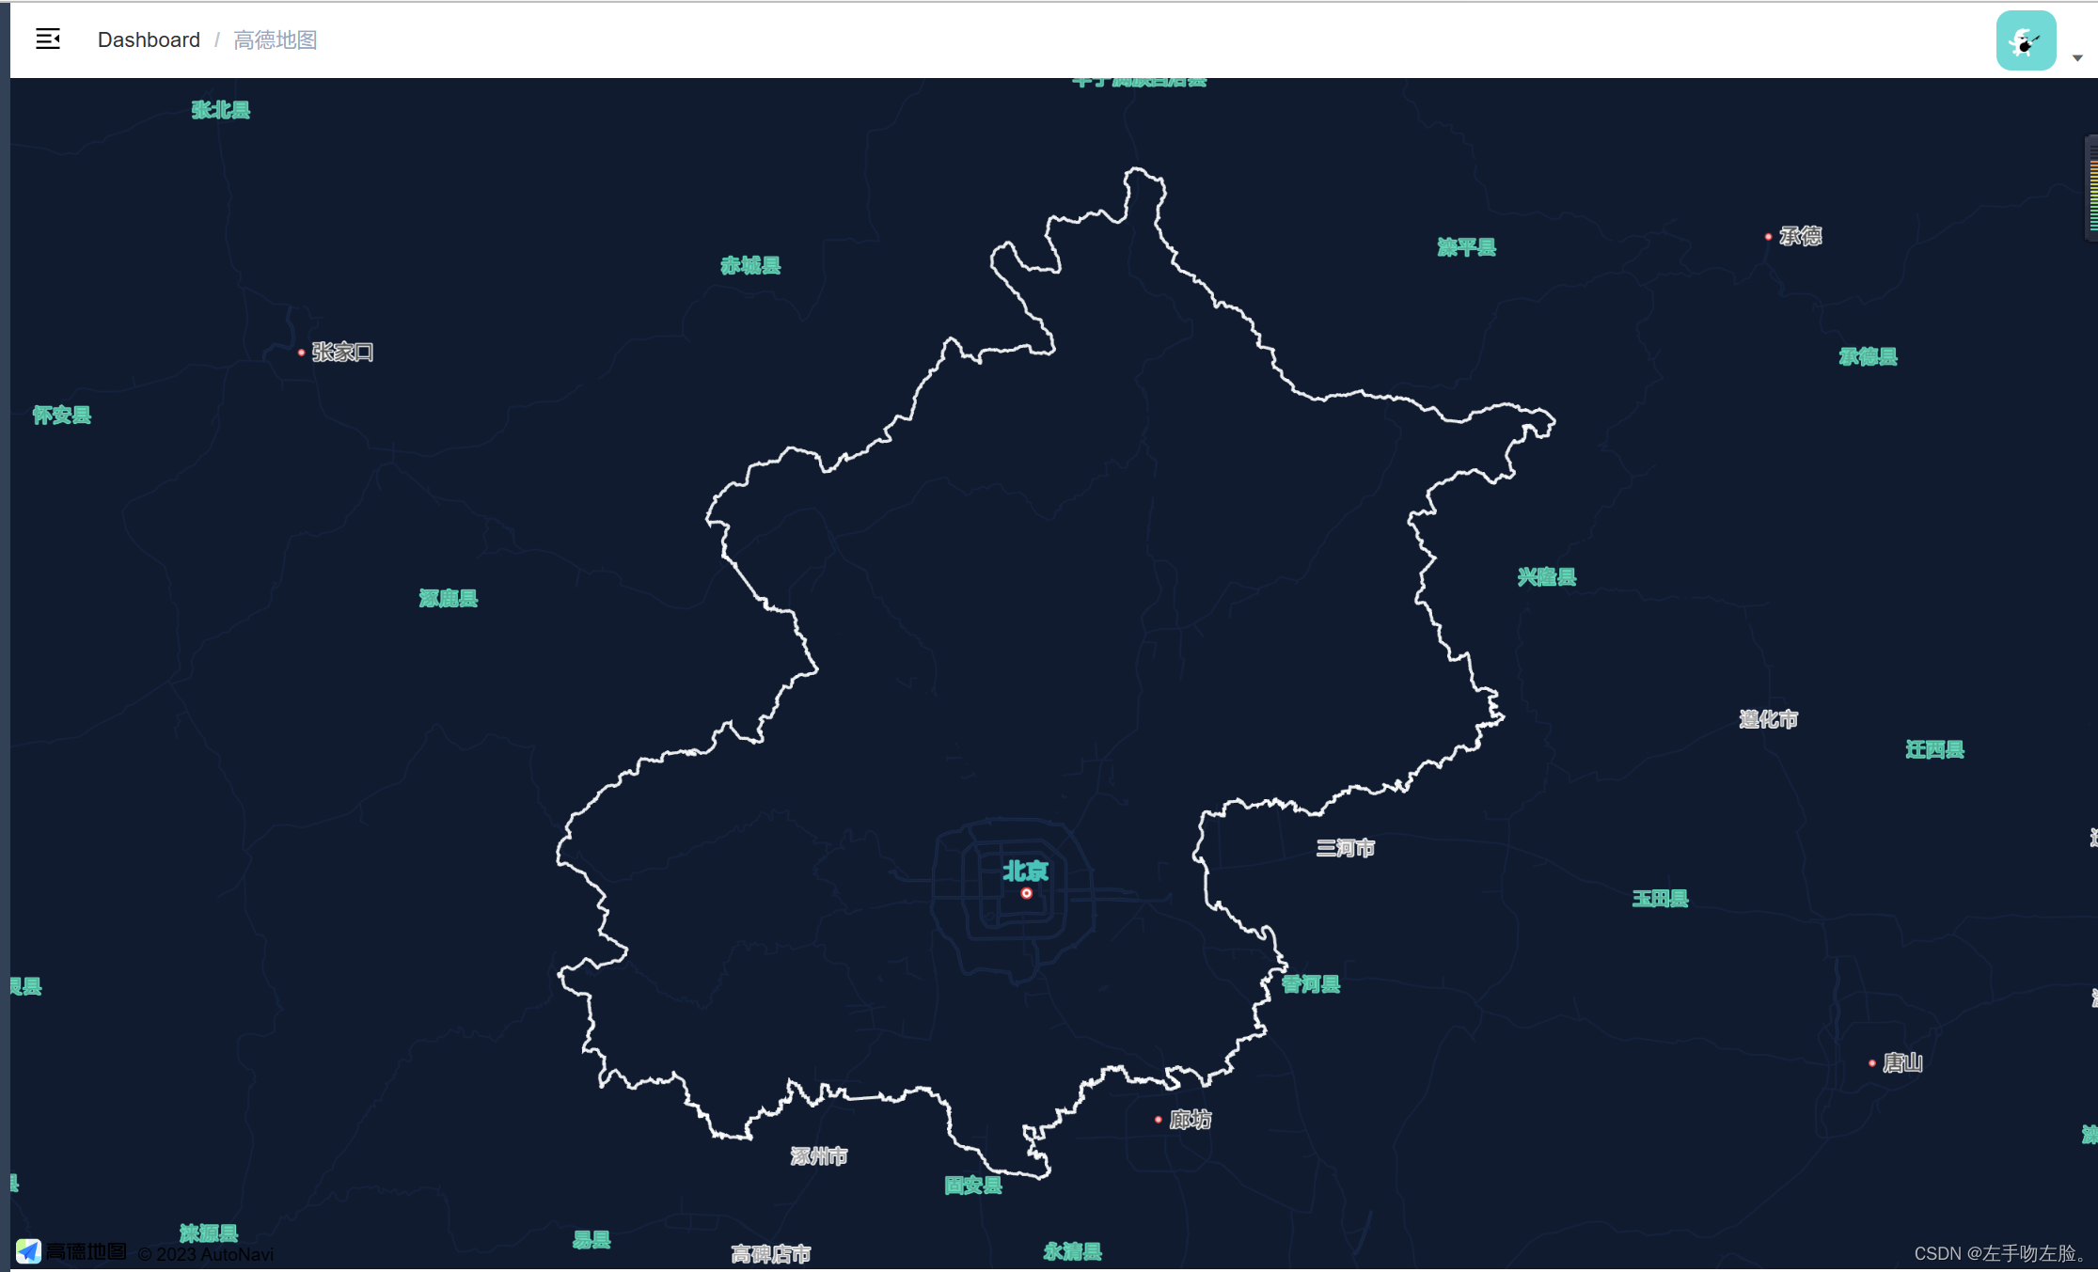Click the 永清县 map label
This screenshot has width=2098, height=1272.
click(1073, 1251)
